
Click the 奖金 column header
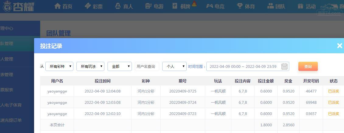coord(288,81)
